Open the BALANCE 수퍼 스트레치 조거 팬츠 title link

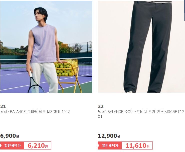click(x=141, y=114)
